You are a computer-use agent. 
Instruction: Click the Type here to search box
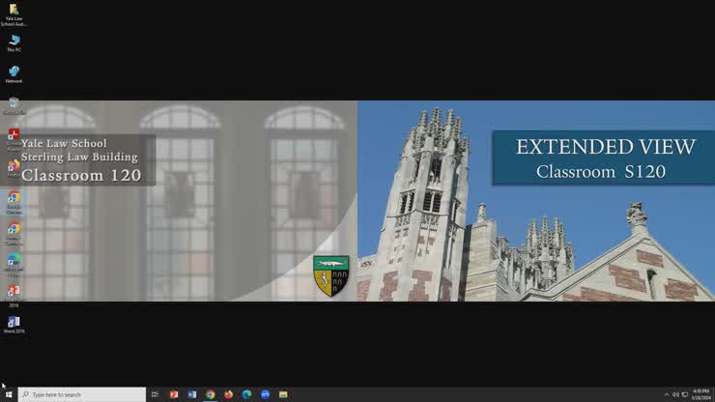pos(82,394)
